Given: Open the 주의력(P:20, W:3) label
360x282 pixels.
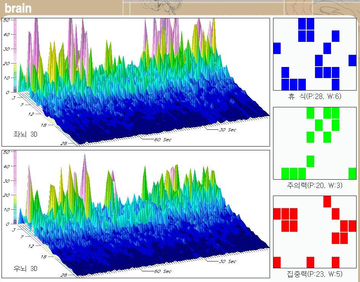Looking at the screenshot, I should (315, 186).
